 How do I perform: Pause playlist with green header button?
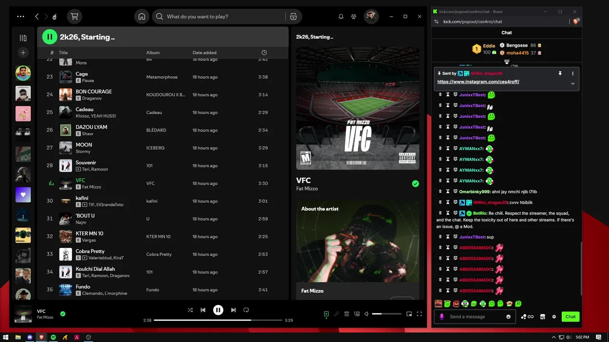(x=49, y=37)
